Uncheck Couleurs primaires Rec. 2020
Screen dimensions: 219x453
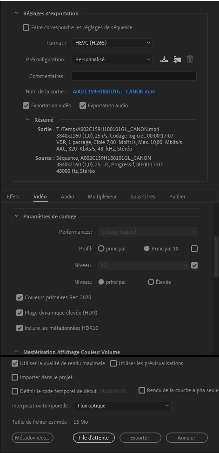(x=20, y=297)
